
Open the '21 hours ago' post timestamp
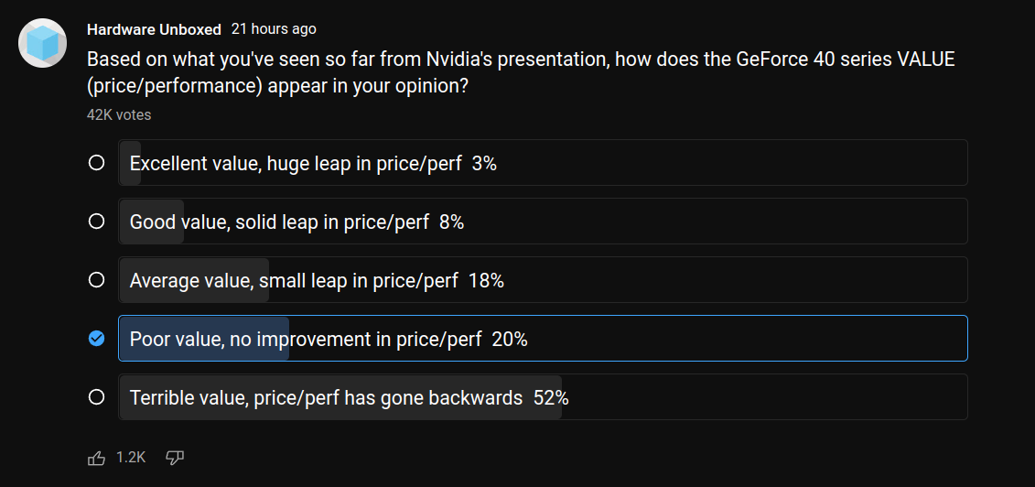pos(274,29)
